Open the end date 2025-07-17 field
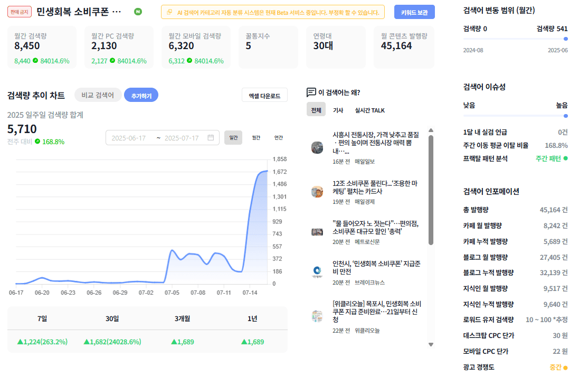The image size is (579, 385). coord(182,138)
